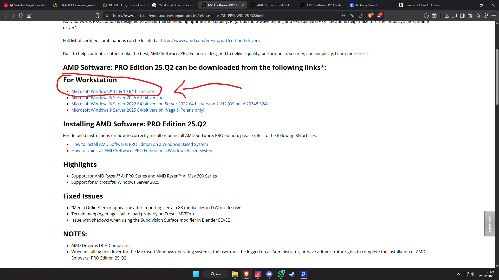
Task: Open Instagram from the taskbar
Action: pos(258,274)
